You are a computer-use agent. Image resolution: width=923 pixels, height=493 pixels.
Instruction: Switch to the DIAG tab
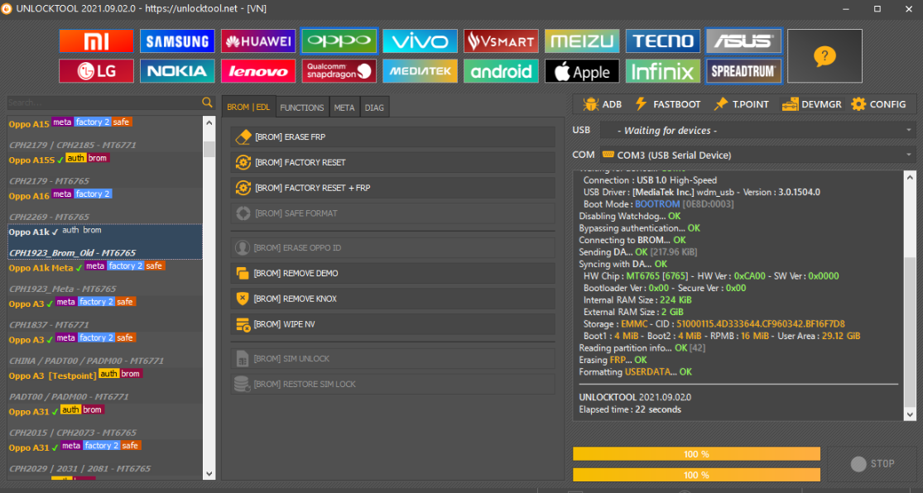[x=374, y=108]
